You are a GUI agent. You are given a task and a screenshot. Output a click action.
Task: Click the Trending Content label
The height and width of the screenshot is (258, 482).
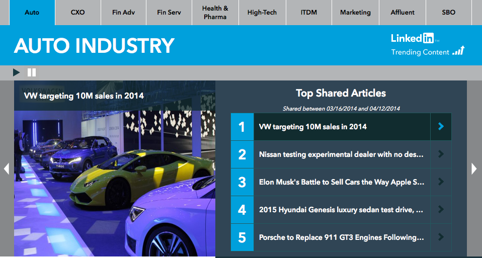420,52
